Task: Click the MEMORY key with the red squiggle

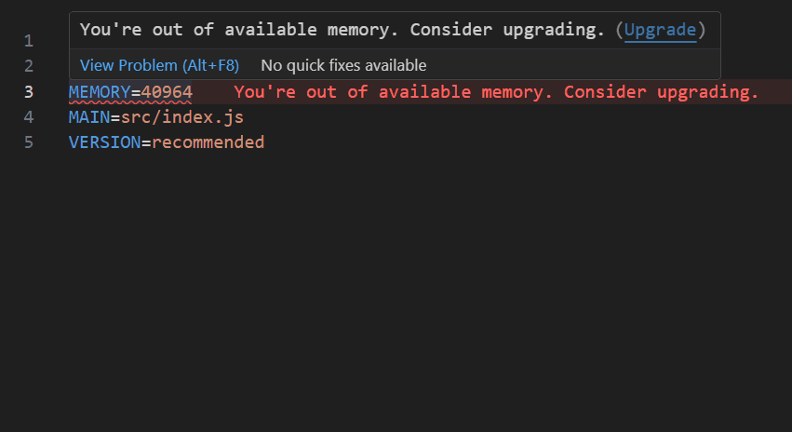Action: pyautogui.click(x=99, y=92)
